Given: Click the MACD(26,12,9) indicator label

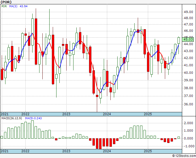Looking at the screenshot, I should [12, 118].
